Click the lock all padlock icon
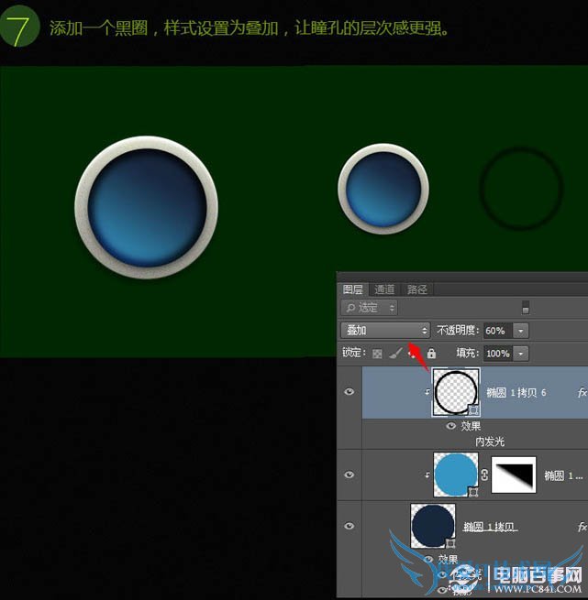This screenshot has height=600, width=588. coord(431,354)
